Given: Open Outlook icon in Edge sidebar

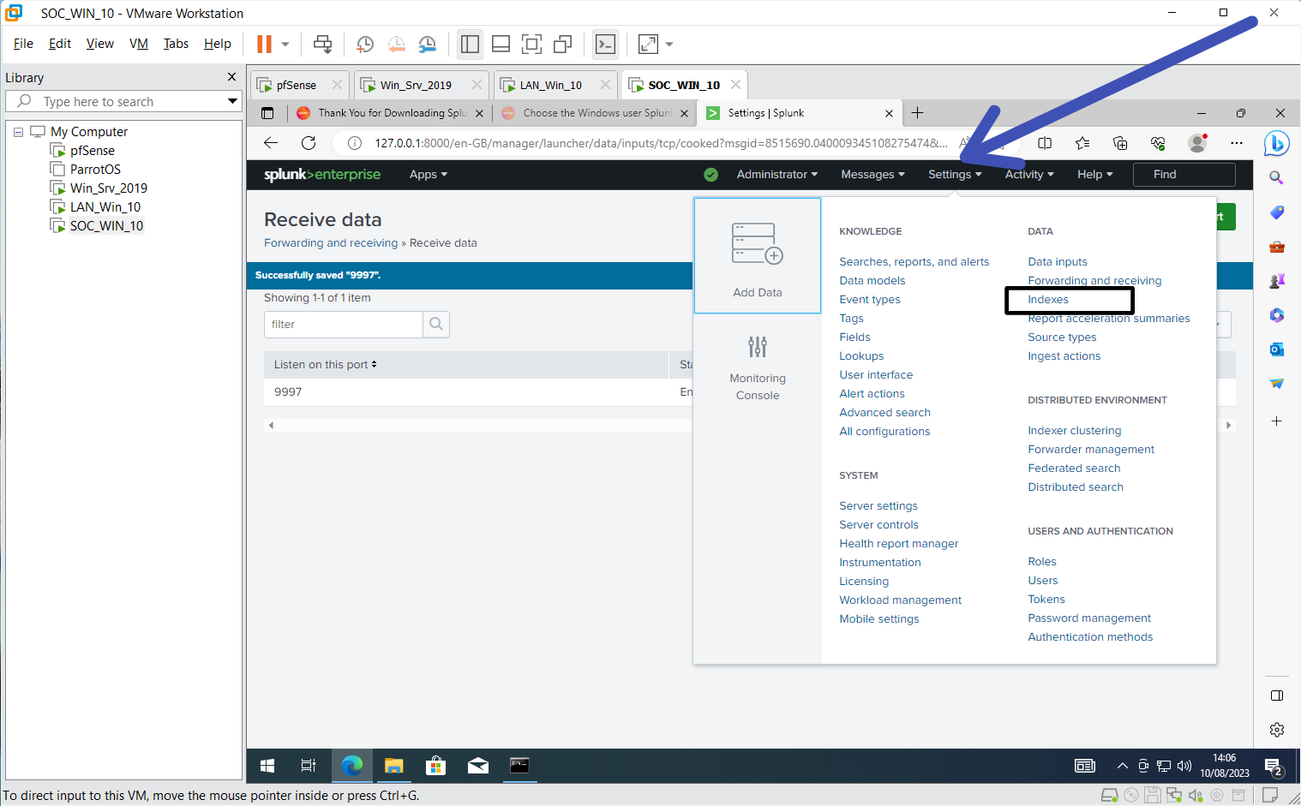Looking at the screenshot, I should pyautogui.click(x=1276, y=349).
